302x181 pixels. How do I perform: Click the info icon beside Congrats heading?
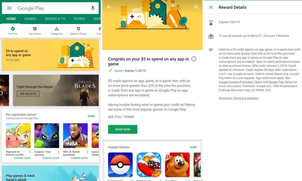click(194, 59)
